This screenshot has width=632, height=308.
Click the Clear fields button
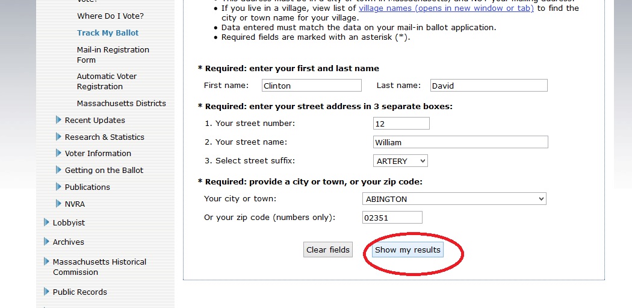(328, 250)
